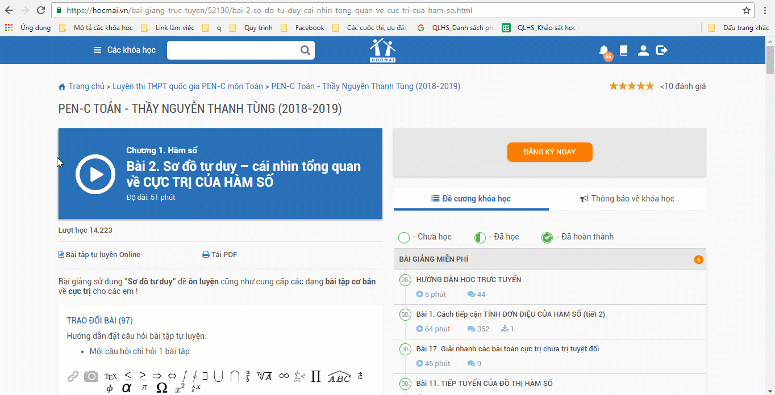Open QLHS_Khảo sát học spreadsheet bookmark
Viewport: 775px width, 395px height.
click(540, 27)
